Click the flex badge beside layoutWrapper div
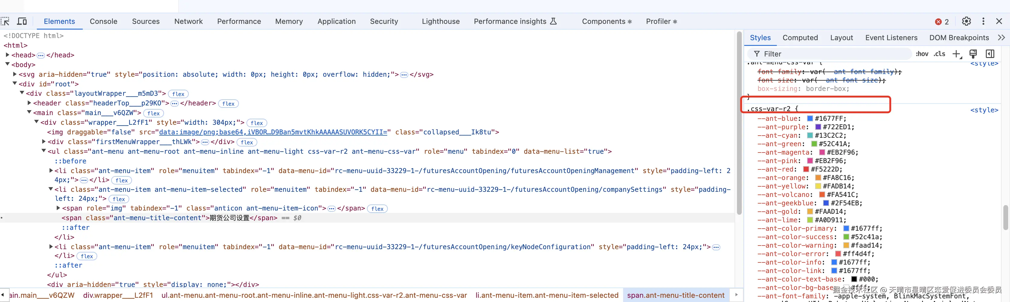 [178, 94]
